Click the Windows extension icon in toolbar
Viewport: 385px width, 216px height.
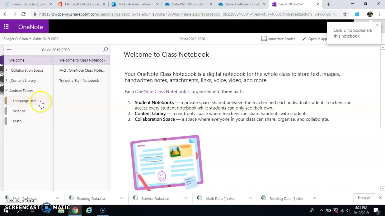point(357,14)
